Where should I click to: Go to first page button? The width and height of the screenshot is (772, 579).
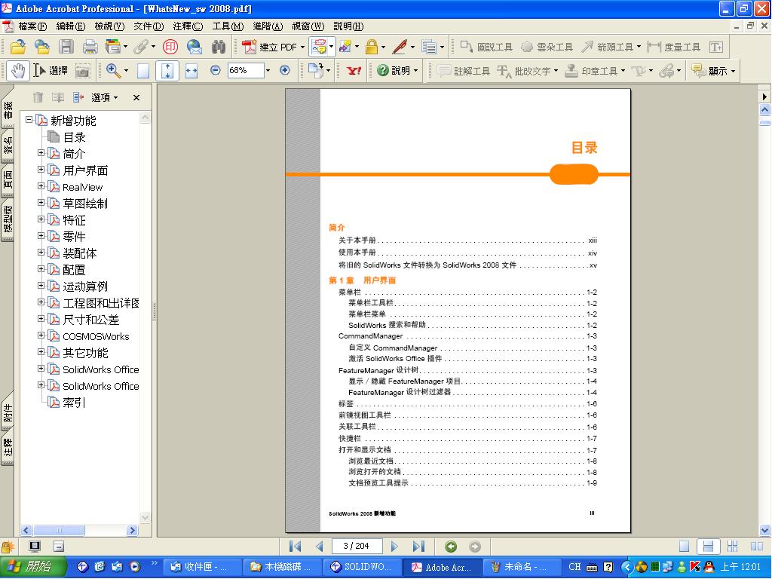click(295, 546)
